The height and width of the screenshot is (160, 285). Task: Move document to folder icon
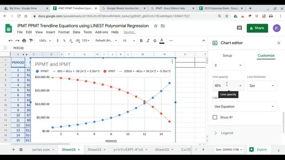tap(163, 26)
